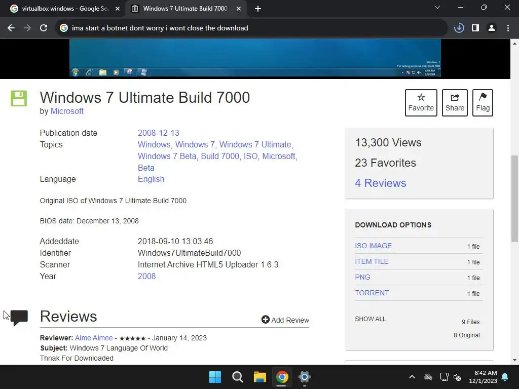Open the Chrome downloads icon

[x=459, y=28]
